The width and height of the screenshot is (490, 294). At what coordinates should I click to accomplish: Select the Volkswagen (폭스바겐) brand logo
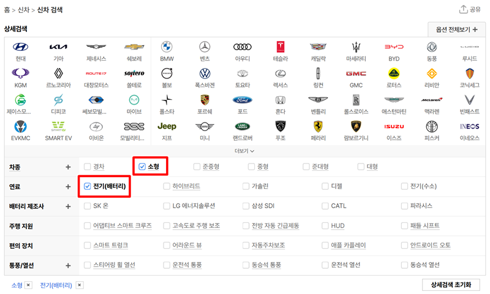pyautogui.click(x=205, y=73)
